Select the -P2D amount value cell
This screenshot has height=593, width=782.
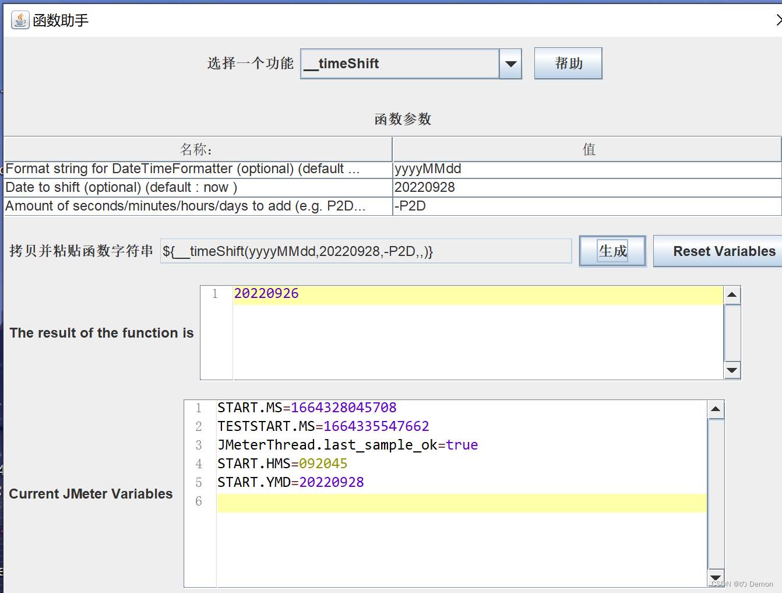pyautogui.click(x=587, y=206)
